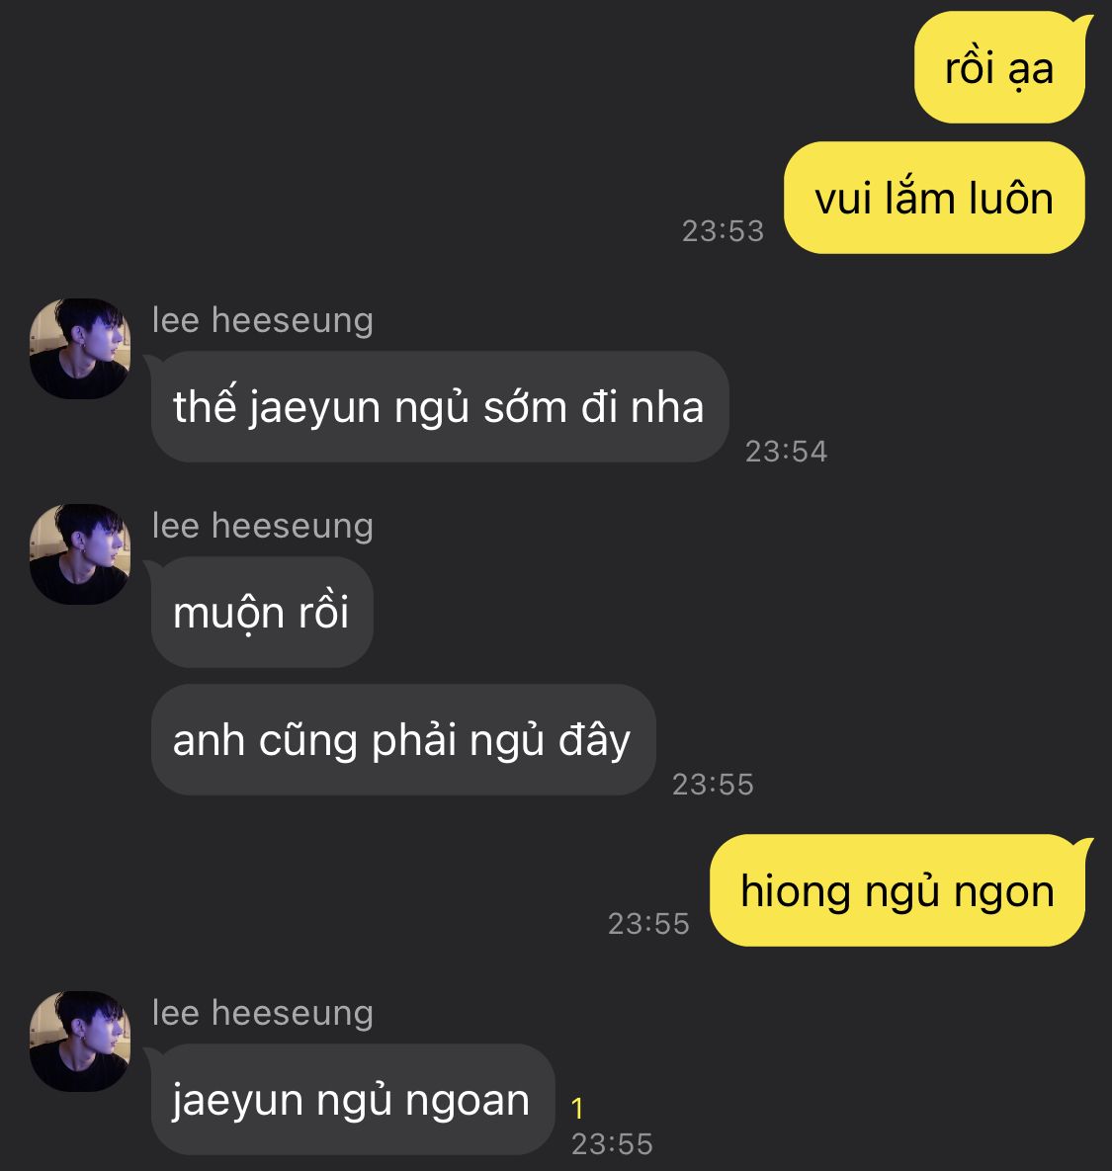Tap avatar beside "muộn rồi" message
1112x1171 pixels.
click(x=80, y=554)
